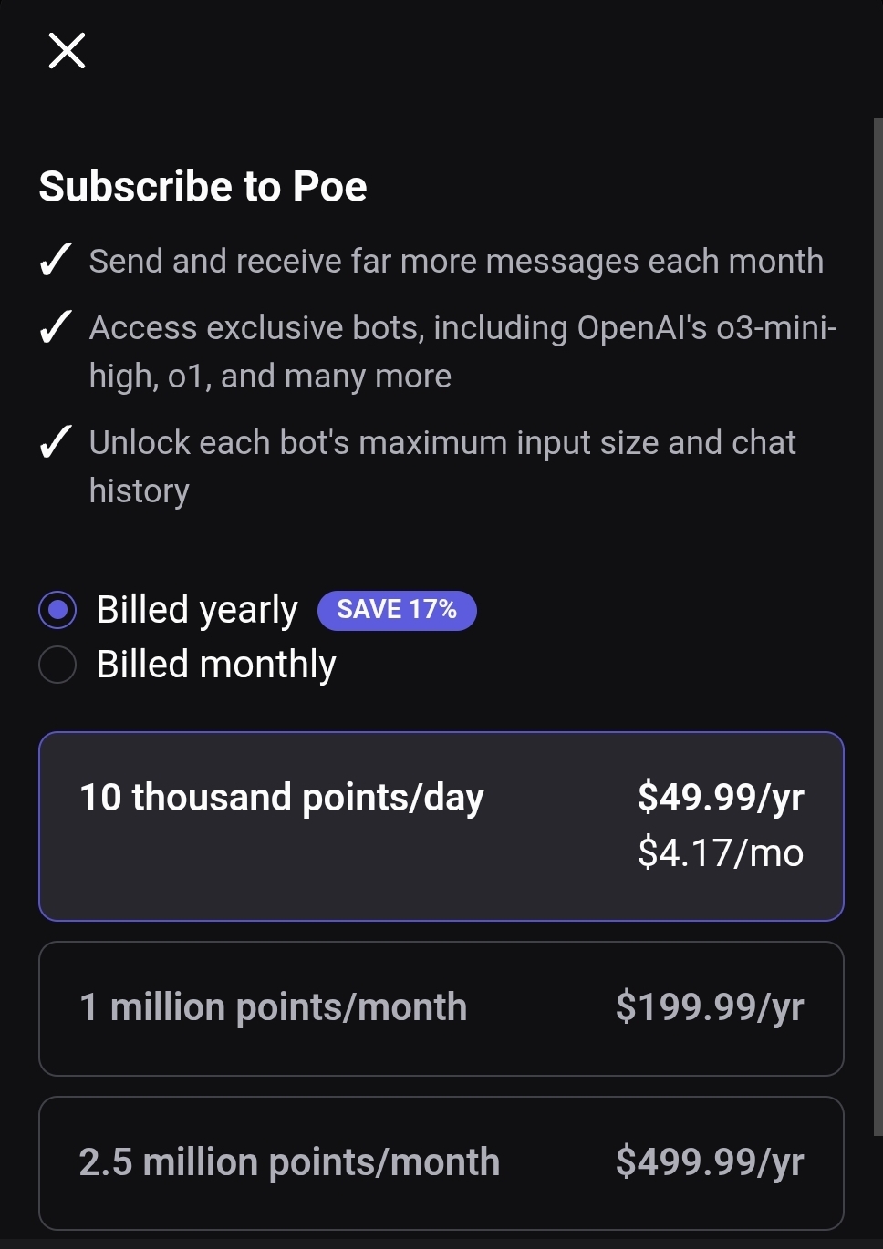
Task: Click 'Send and receive far more messages' text
Action: (456, 262)
